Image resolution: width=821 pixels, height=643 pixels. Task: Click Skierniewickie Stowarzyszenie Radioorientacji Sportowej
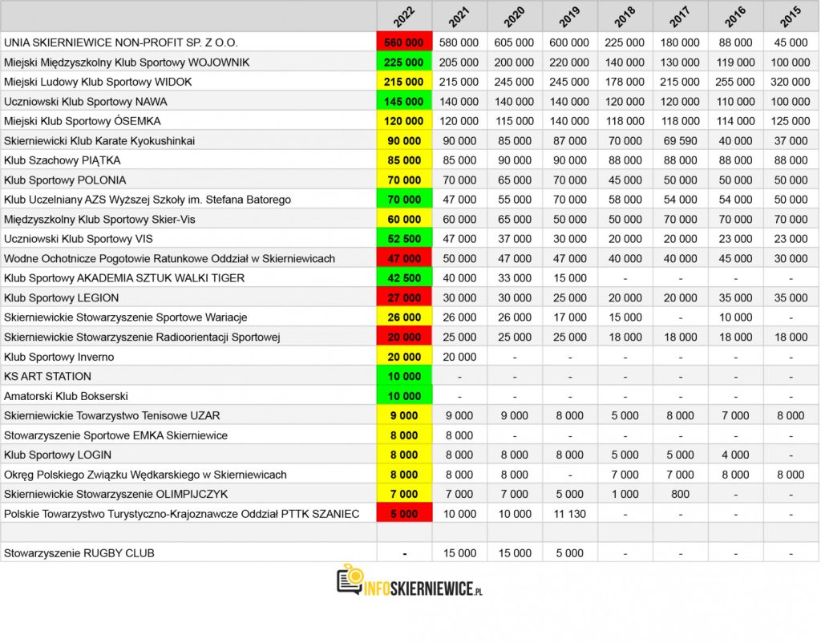pyautogui.click(x=142, y=338)
